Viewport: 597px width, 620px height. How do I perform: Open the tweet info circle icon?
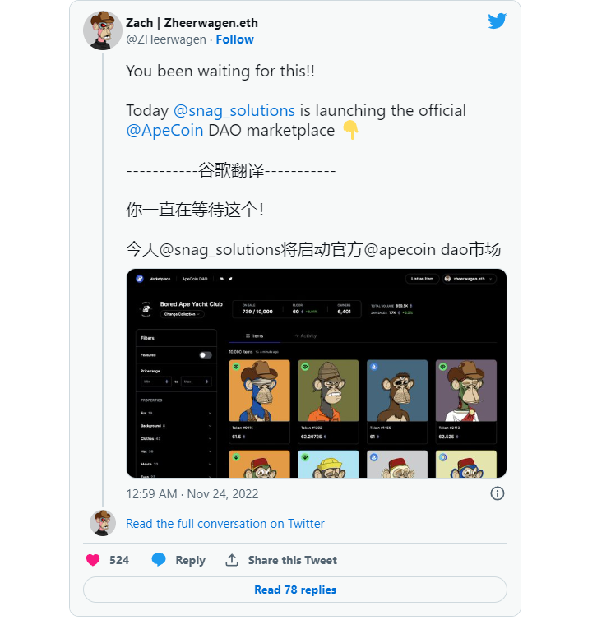[x=497, y=493]
